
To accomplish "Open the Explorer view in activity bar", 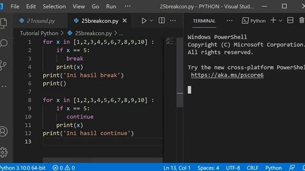I will coord(3,23).
